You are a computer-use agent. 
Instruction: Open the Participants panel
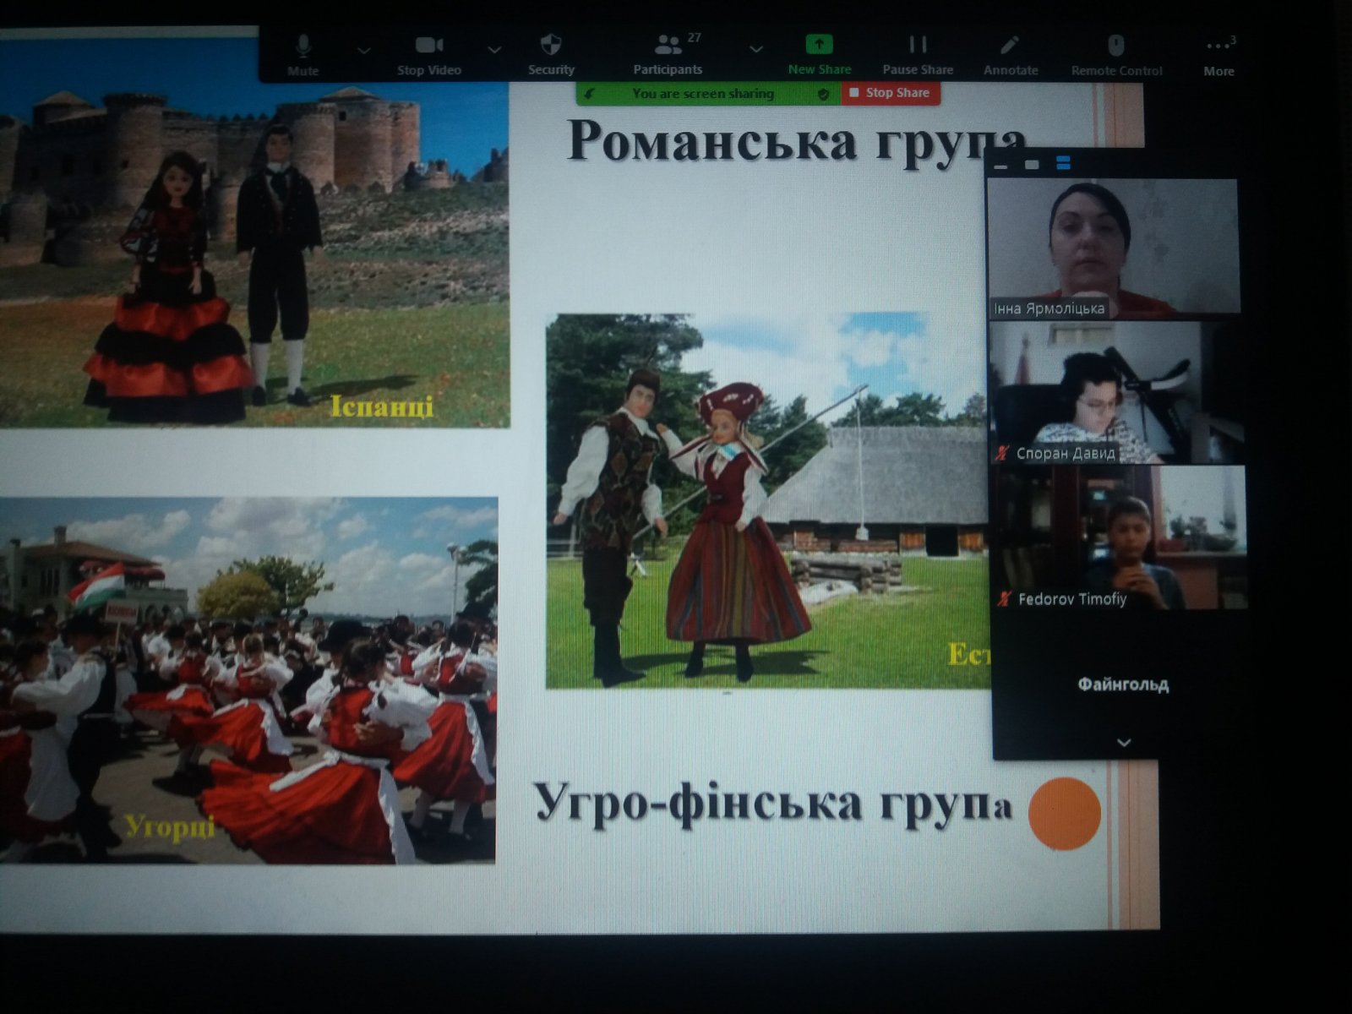pyautogui.click(x=668, y=55)
